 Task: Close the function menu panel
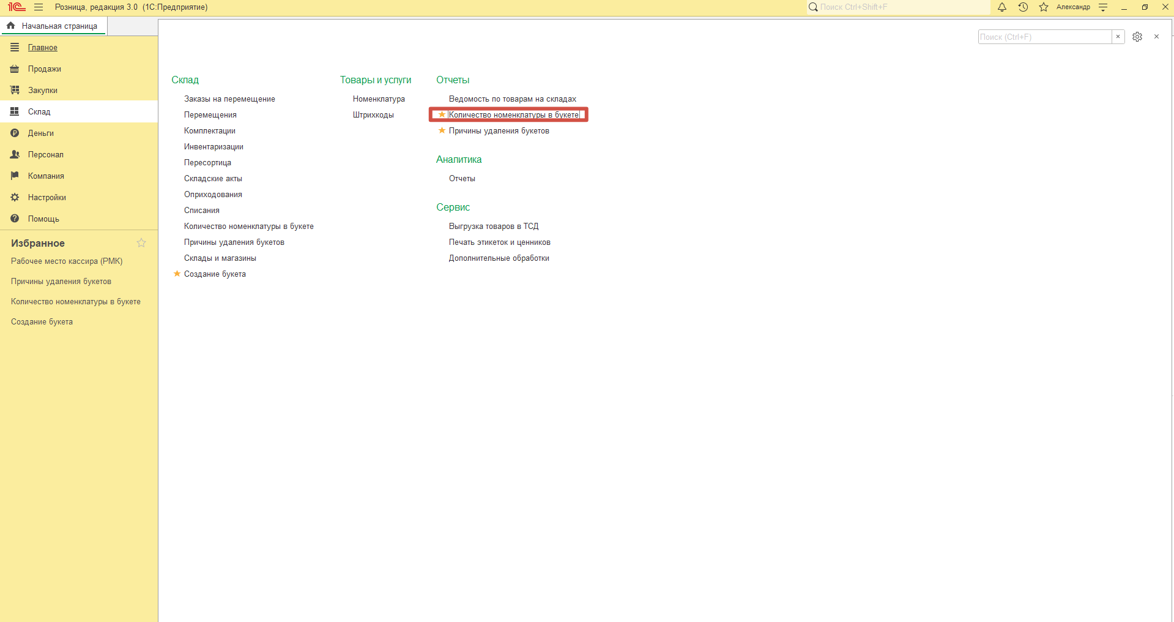click(x=1156, y=37)
